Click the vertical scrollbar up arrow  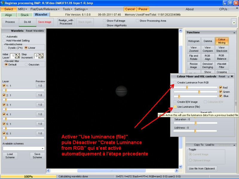pos(180,31)
